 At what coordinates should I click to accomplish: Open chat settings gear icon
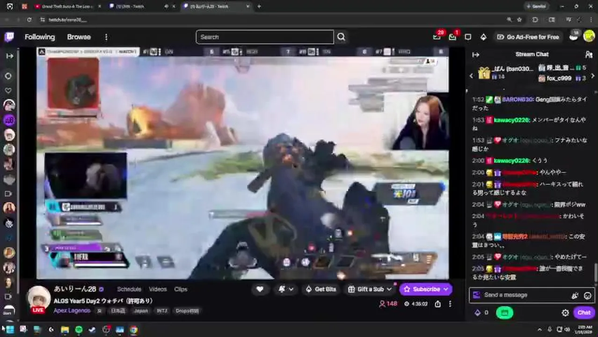pyautogui.click(x=565, y=313)
